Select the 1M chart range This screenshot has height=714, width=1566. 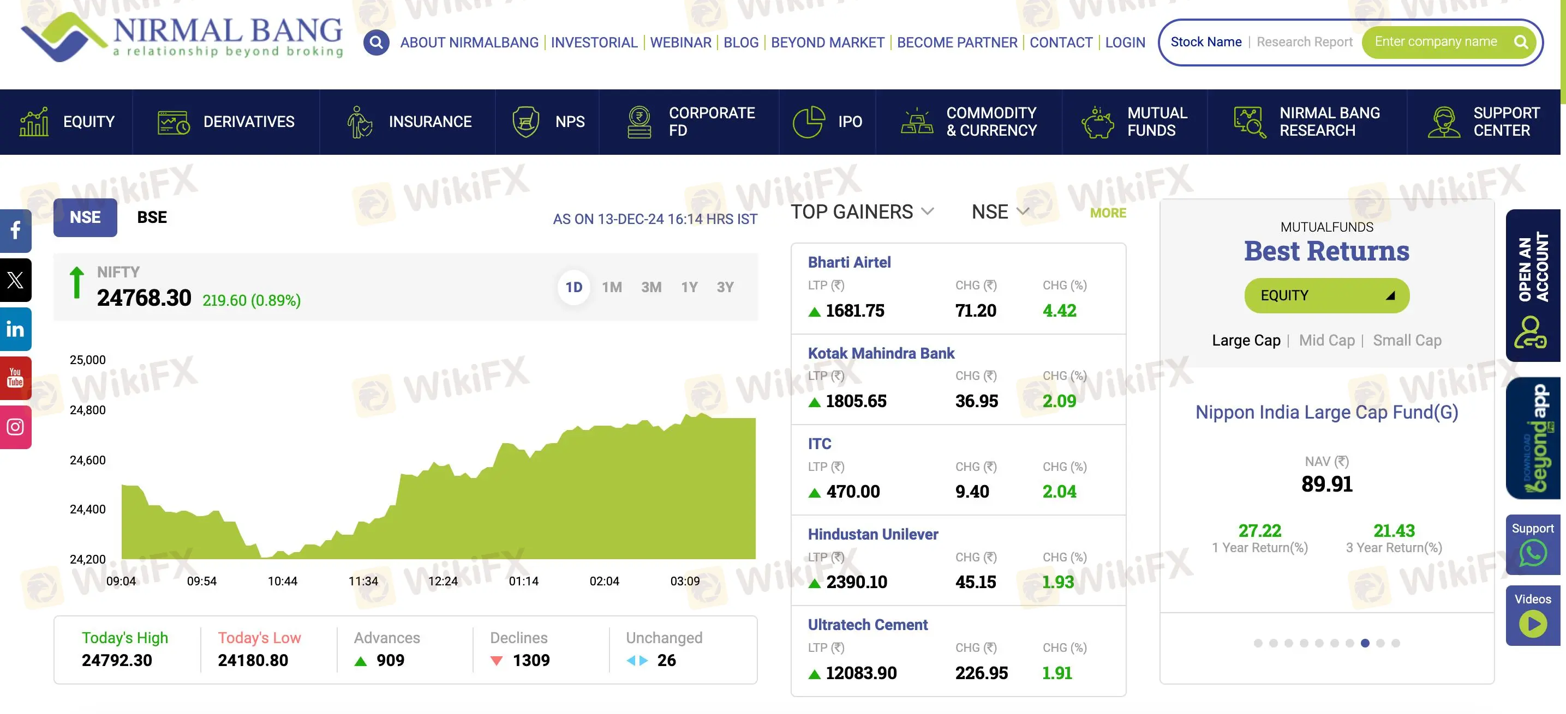pos(612,287)
